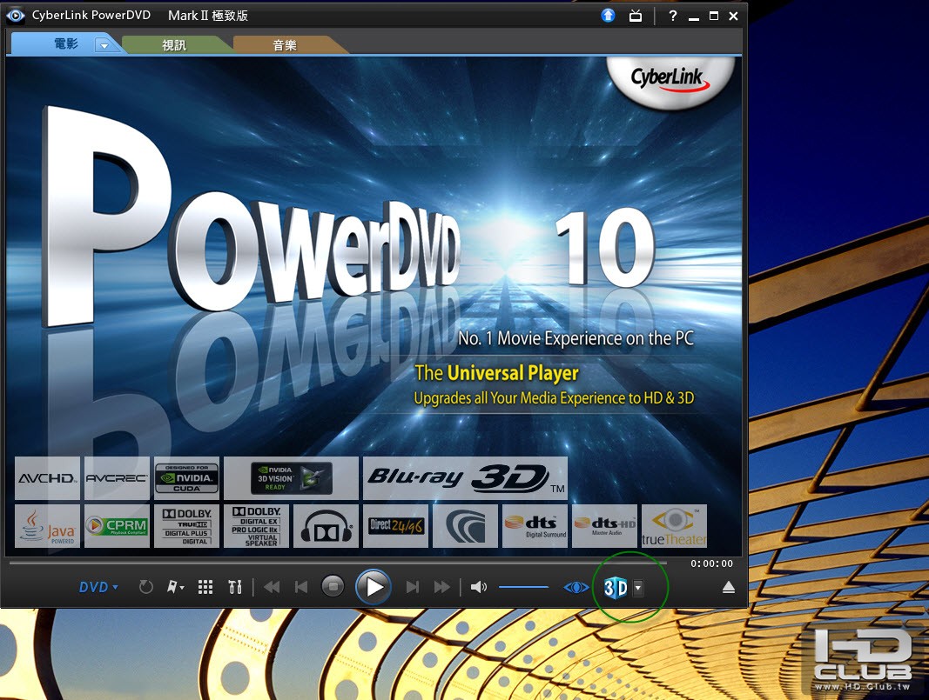Click the PowerDVD app icon in title bar
929x700 pixels.
16,16
